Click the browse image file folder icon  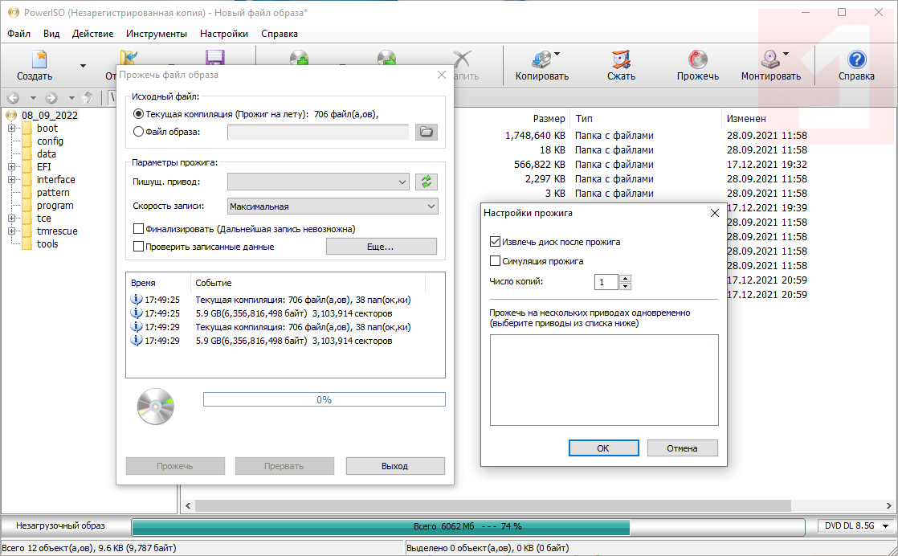426,132
